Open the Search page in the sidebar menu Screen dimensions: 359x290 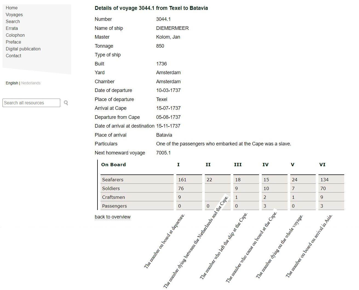13,21
